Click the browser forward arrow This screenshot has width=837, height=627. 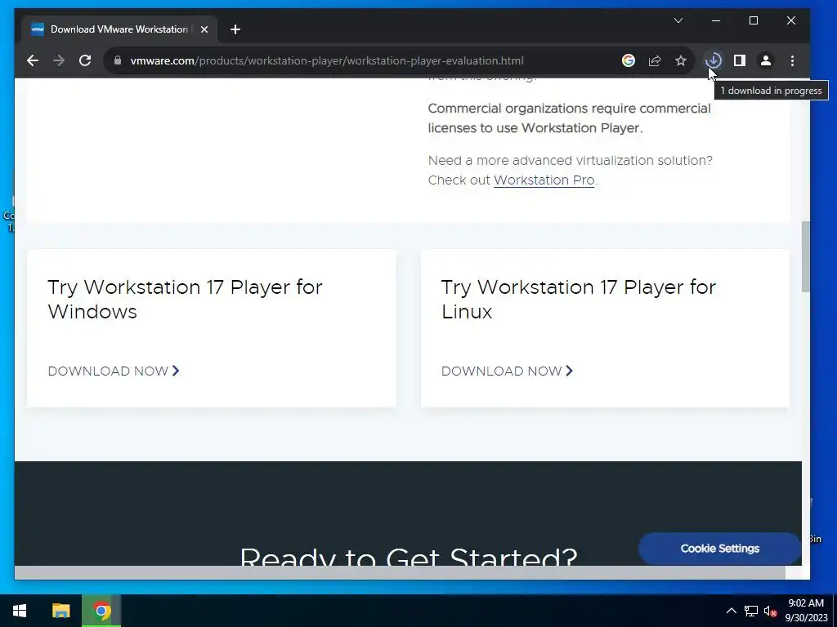[x=59, y=60]
